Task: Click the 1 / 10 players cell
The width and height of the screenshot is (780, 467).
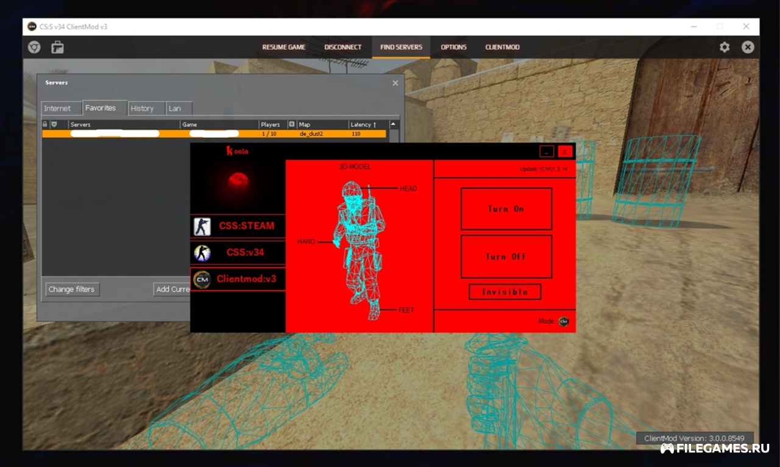Action: click(269, 134)
